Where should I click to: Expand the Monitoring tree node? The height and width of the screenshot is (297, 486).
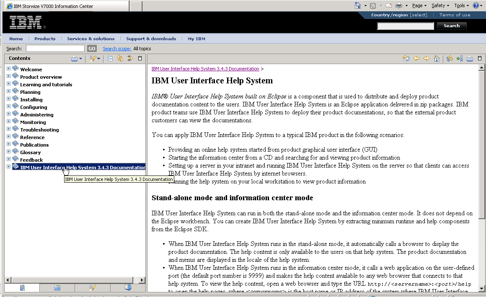[x=9, y=121]
